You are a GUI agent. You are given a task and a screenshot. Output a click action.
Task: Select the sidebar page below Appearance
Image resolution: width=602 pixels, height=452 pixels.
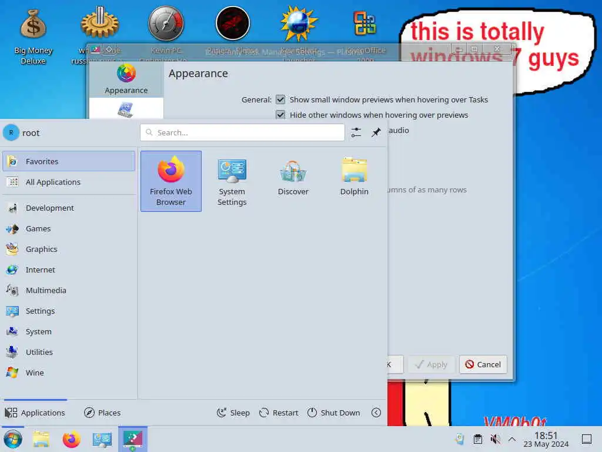pos(126,109)
